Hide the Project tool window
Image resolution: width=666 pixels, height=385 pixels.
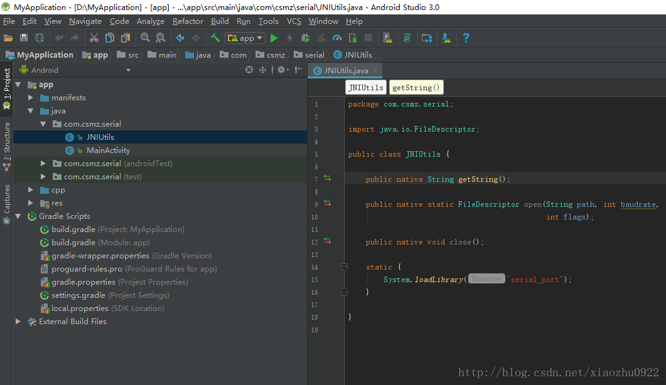pos(299,70)
